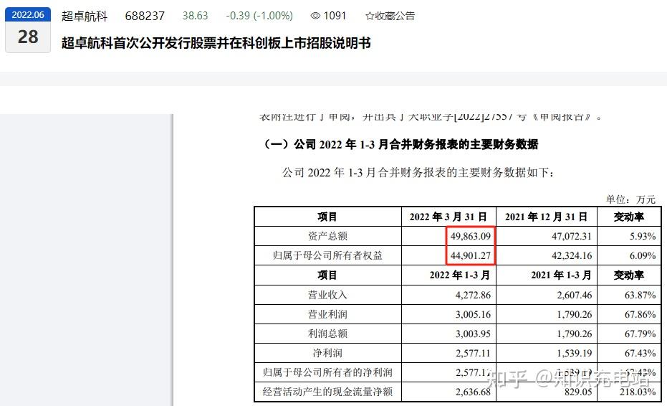Select the total profit 3,003.95
The width and height of the screenshot is (667, 406).
473,334
